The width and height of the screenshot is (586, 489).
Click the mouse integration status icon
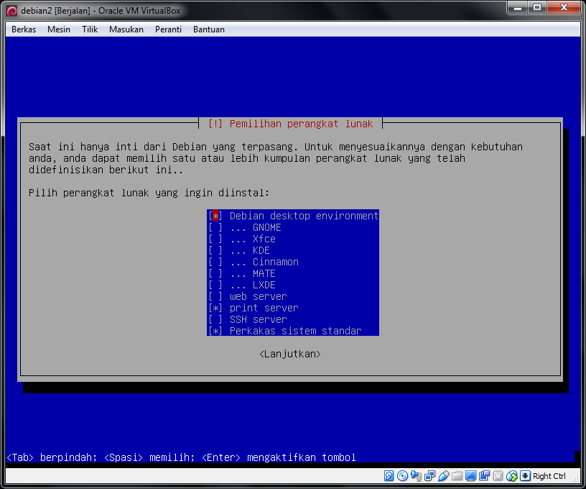click(x=511, y=476)
